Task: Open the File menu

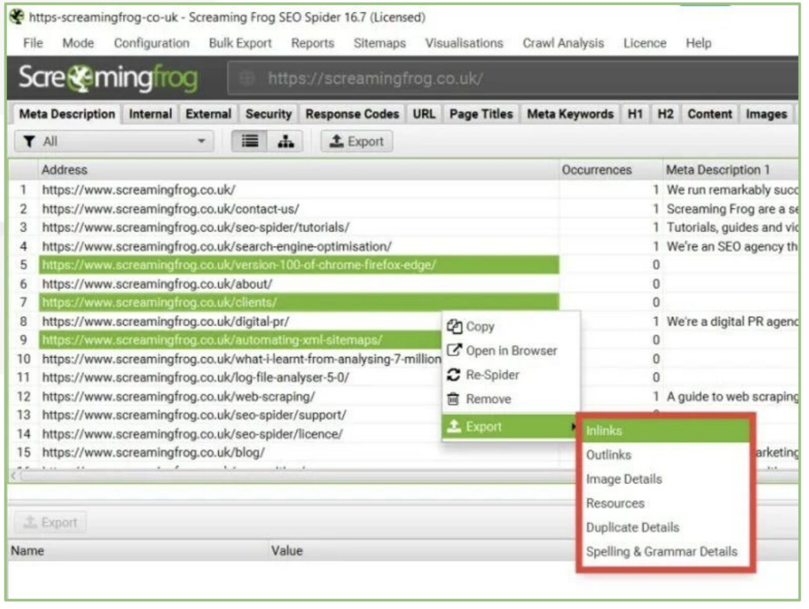Action: 33,43
